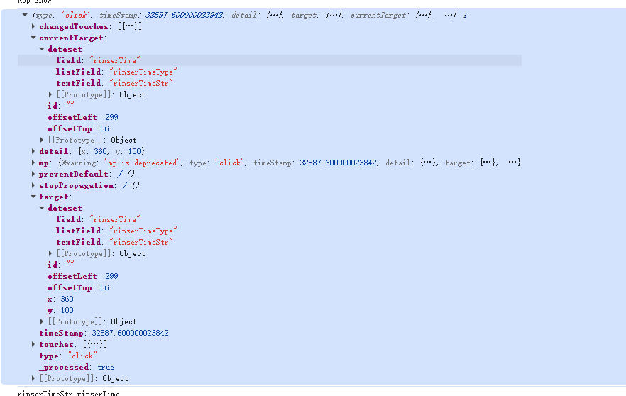Expand the stopPropagation function entry
This screenshot has height=396, width=626.
click(34, 185)
